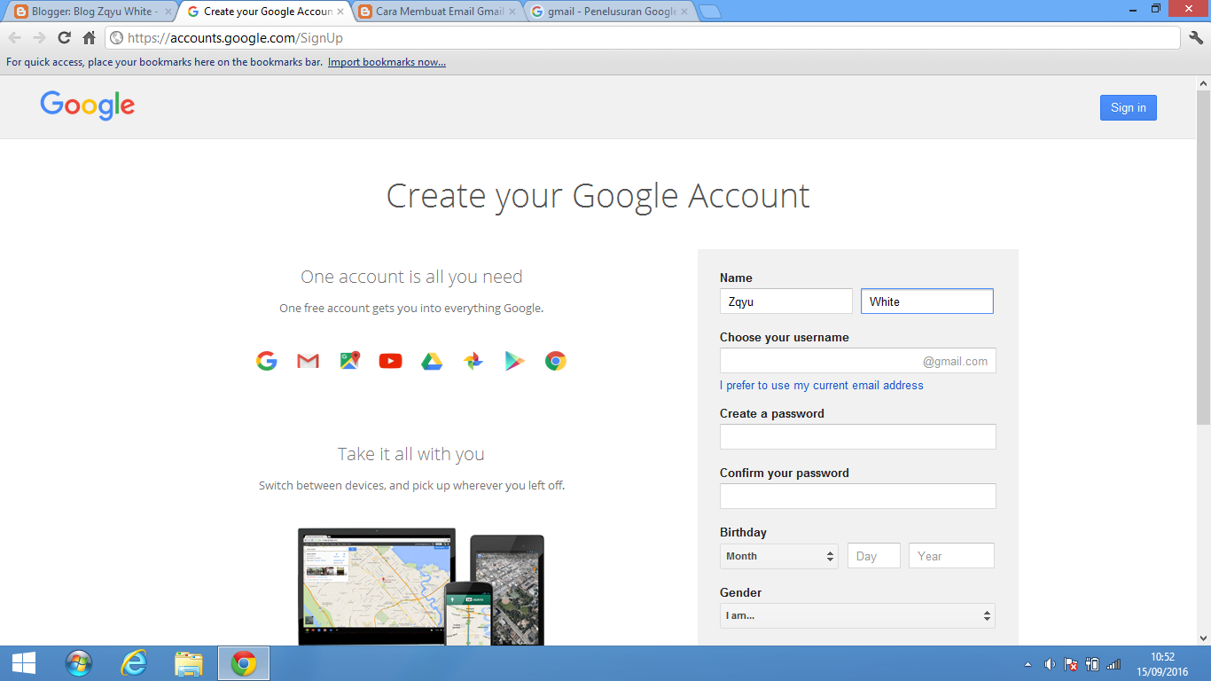Reload the page with the refresh icon
The height and width of the screenshot is (681, 1211).
[64, 37]
